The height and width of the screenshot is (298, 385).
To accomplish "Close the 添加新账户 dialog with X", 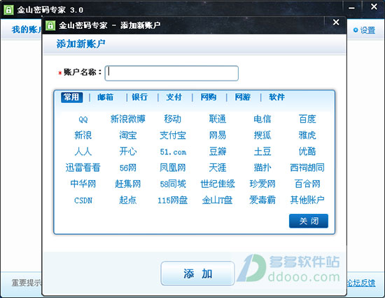I will (336, 22).
